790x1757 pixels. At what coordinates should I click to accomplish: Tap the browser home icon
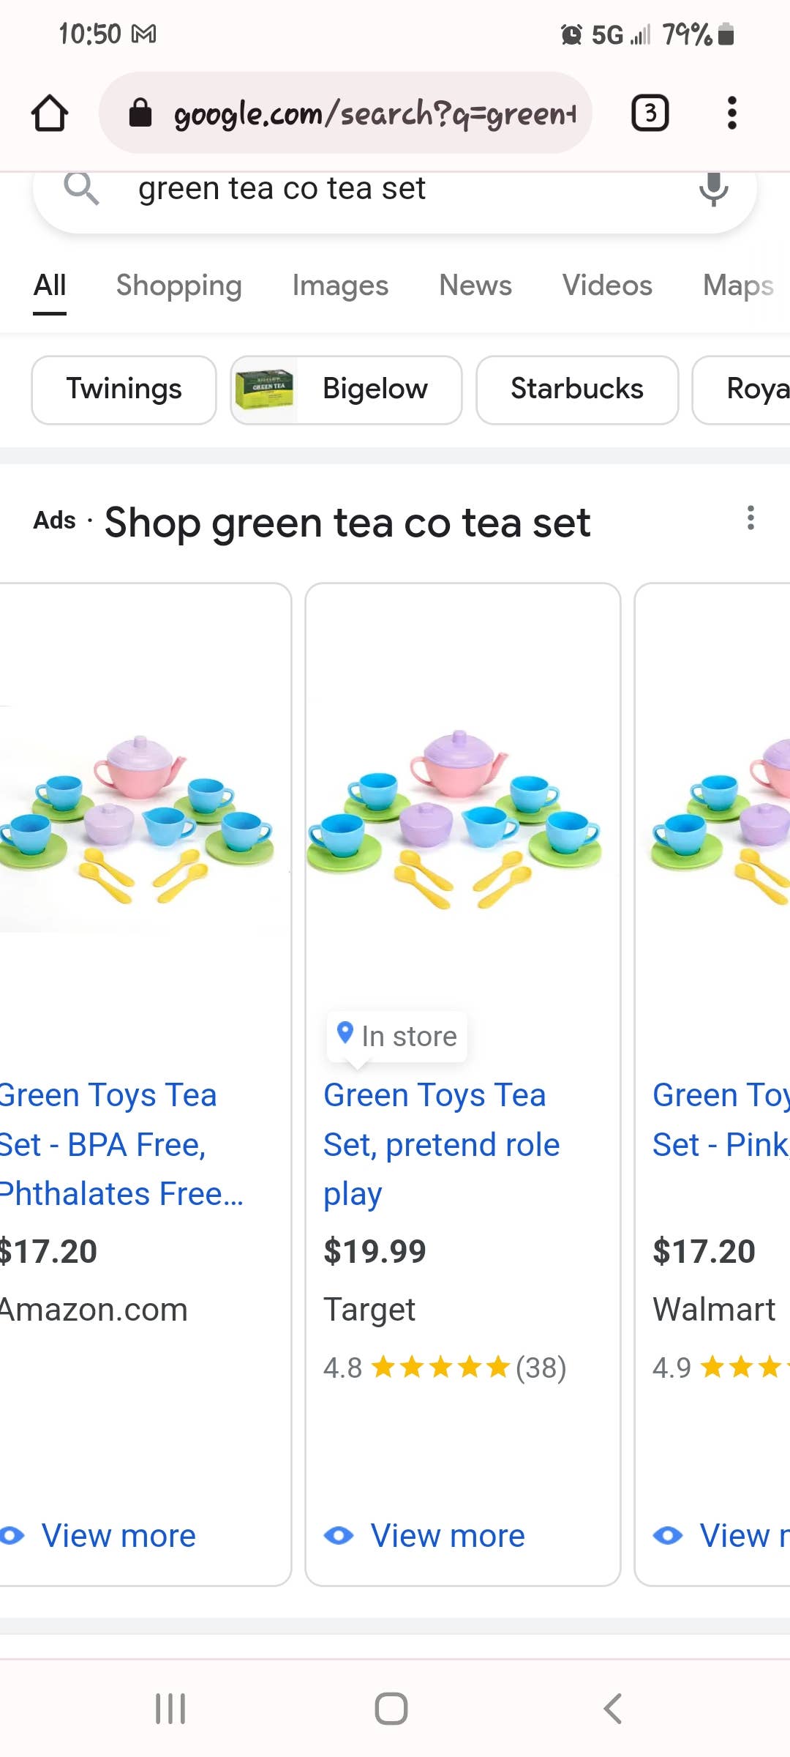50,113
